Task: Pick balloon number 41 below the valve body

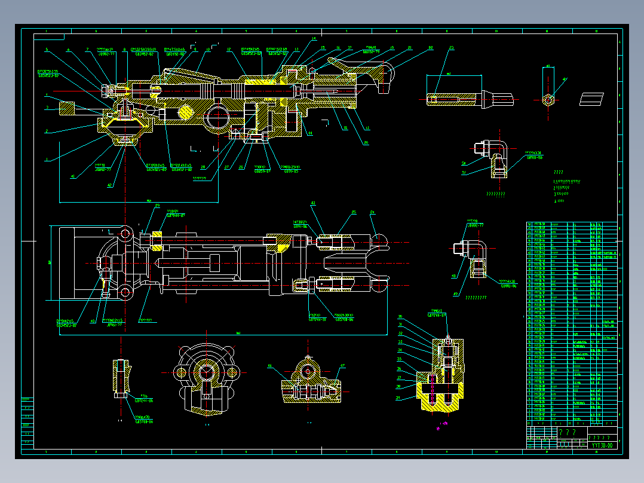Action: [73, 177]
